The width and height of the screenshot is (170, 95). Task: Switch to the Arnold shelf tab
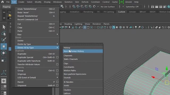pyautogui.click(x=132, y=12)
